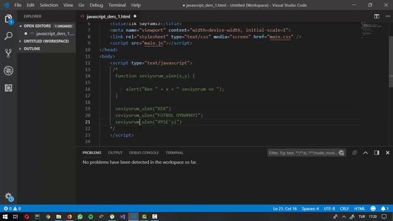Open Firefox from the taskbar
The image size is (393, 221).
(x=69, y=217)
